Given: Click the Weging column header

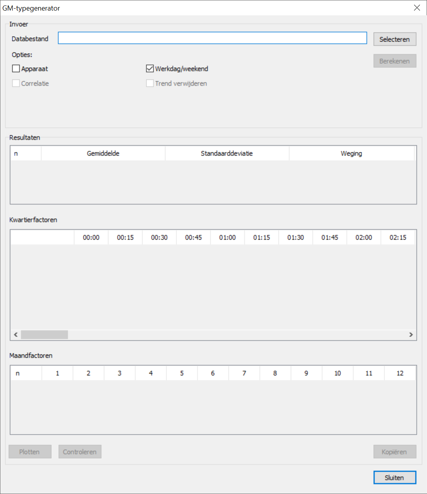Looking at the screenshot, I should (351, 154).
